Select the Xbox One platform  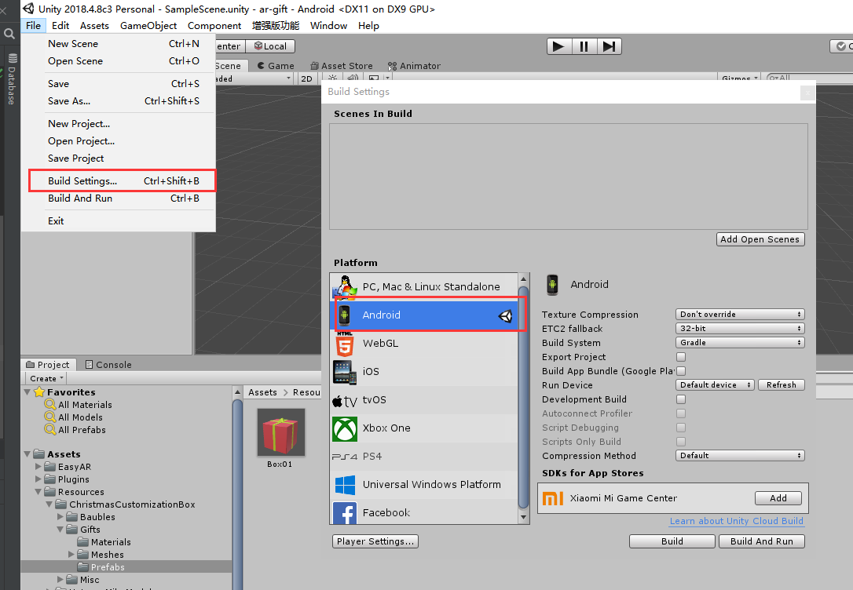coord(424,428)
